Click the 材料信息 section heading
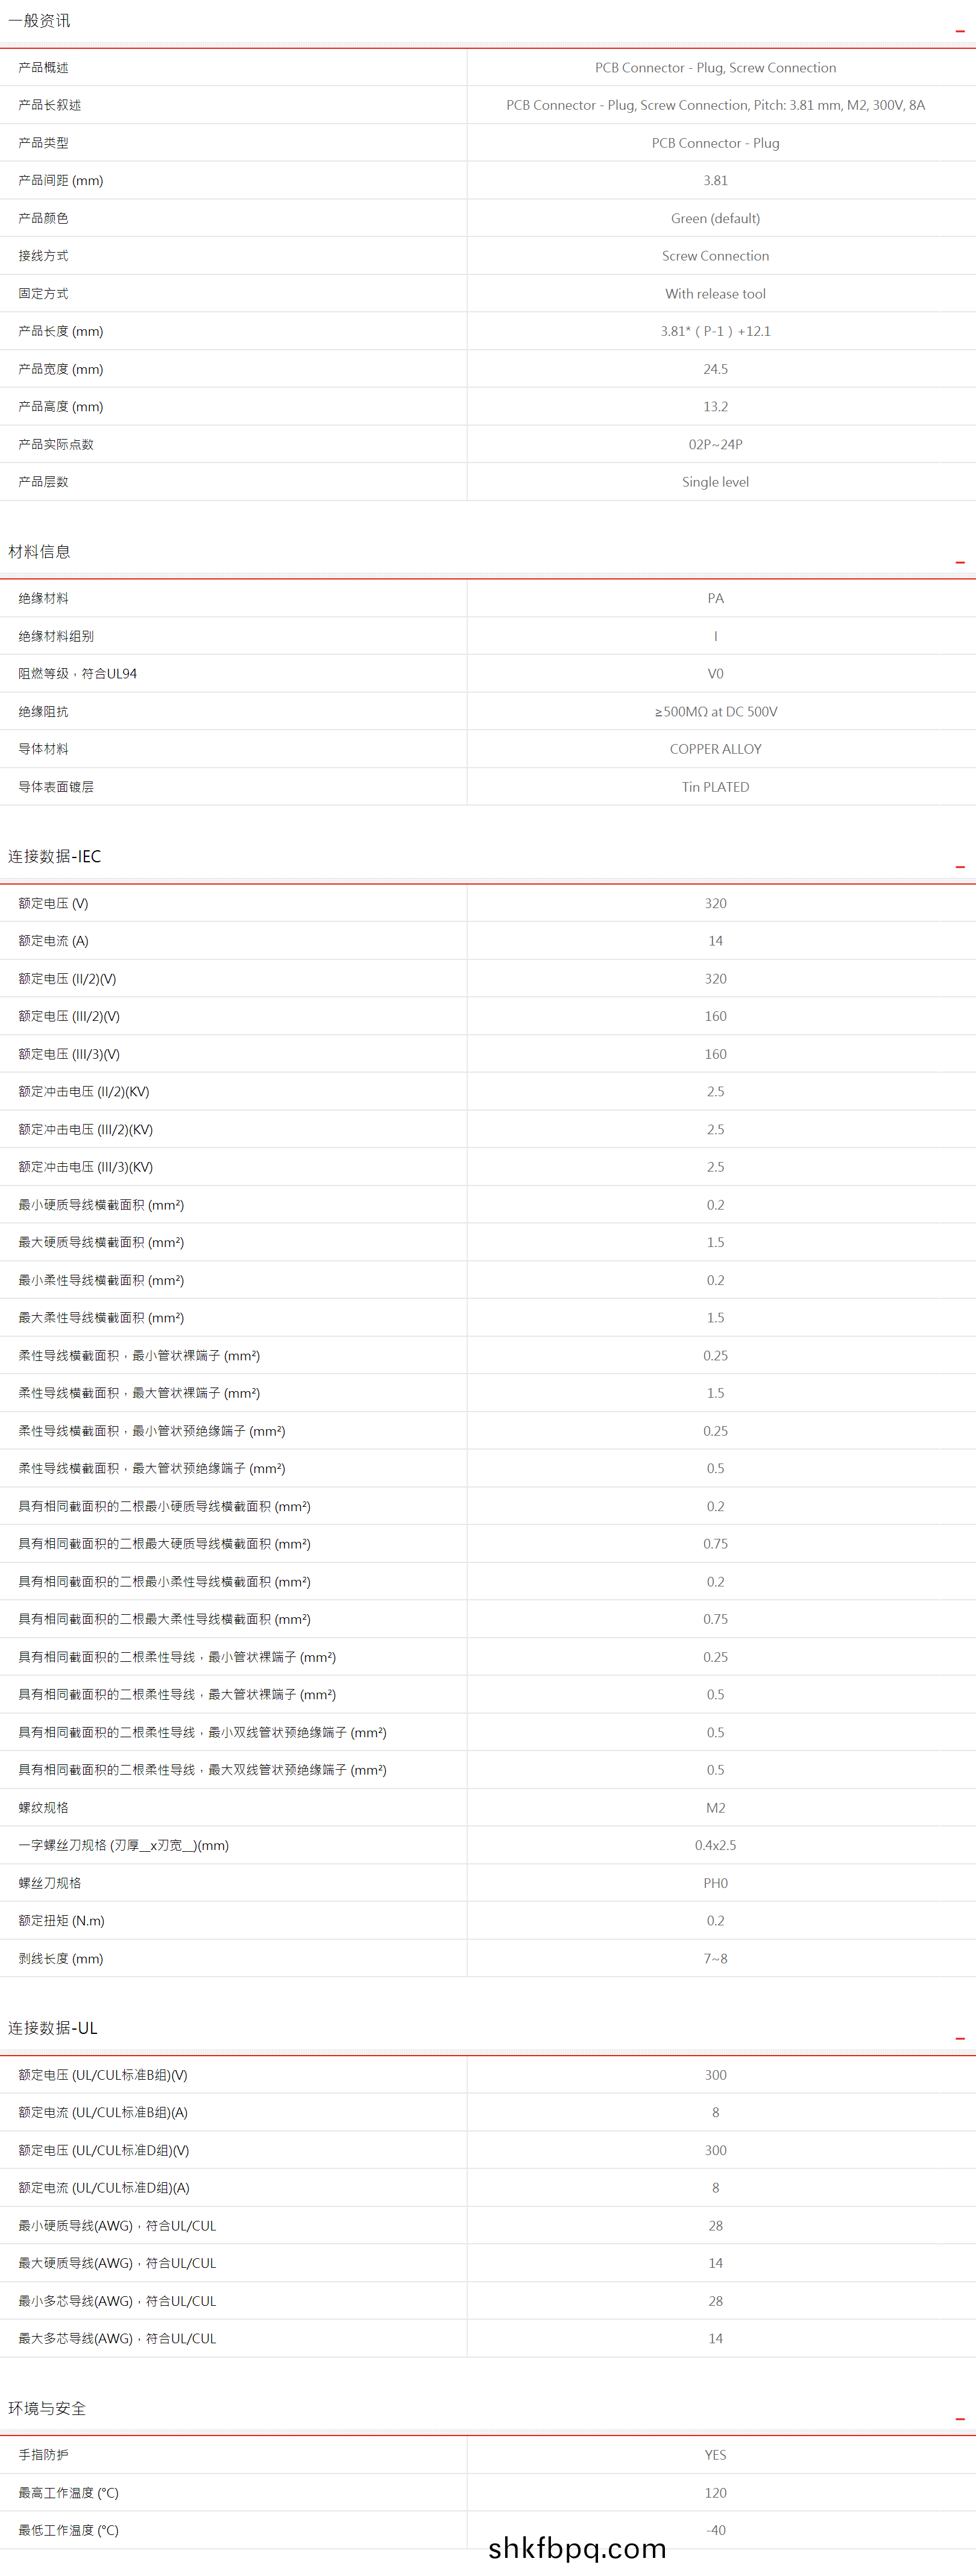This screenshot has width=976, height=2576. 39,552
